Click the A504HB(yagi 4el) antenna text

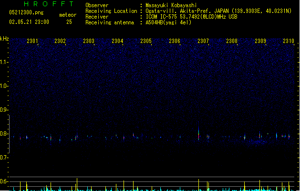tap(168, 22)
